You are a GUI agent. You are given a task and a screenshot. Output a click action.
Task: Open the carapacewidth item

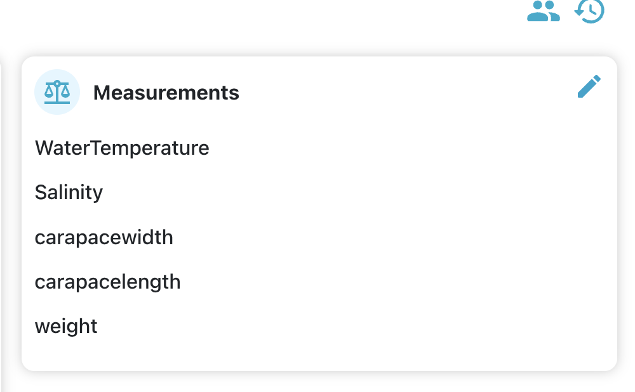[104, 237]
